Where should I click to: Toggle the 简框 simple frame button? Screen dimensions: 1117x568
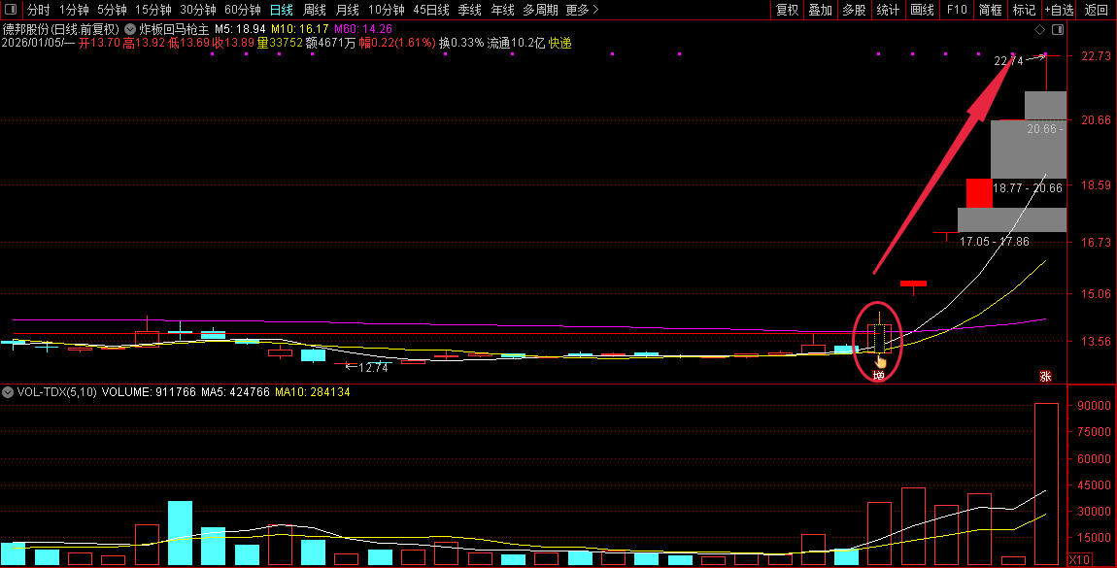[x=990, y=10]
